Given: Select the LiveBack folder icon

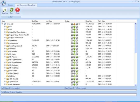Looking at the screenshot, I should (8, 49).
